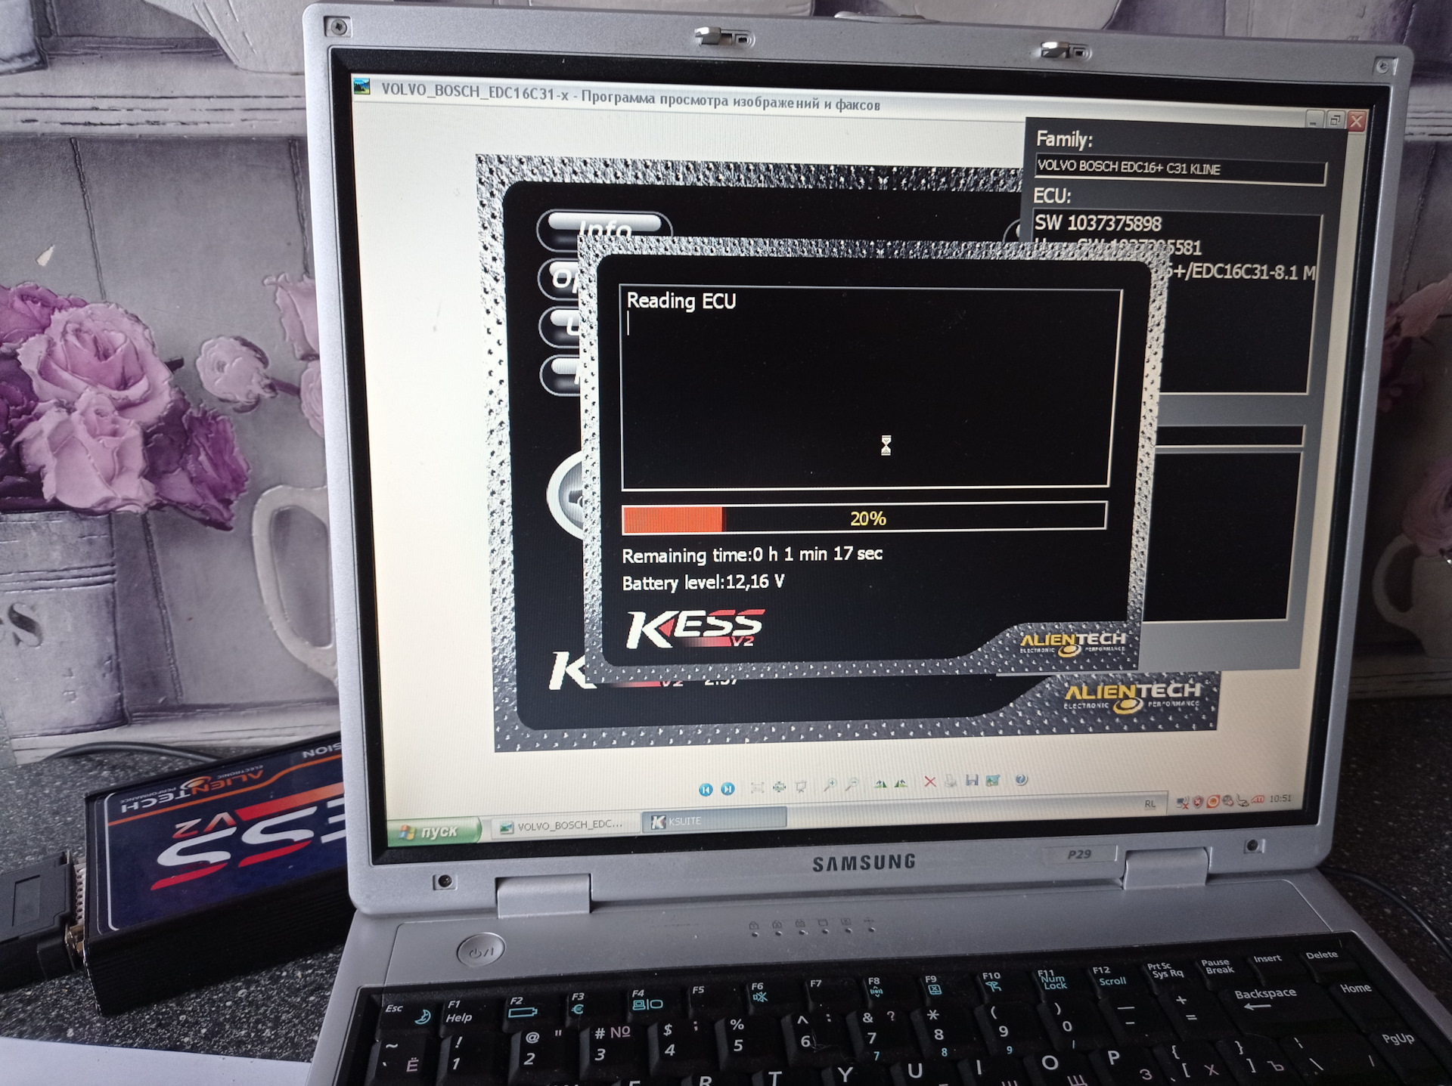Delete image with the red X icon

point(930,782)
